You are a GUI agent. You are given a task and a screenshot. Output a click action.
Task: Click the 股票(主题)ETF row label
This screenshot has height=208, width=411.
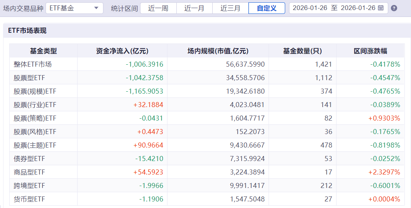[x=35, y=145]
